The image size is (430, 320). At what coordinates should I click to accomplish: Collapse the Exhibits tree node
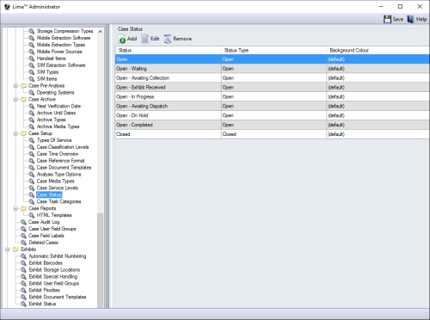pos(8,249)
